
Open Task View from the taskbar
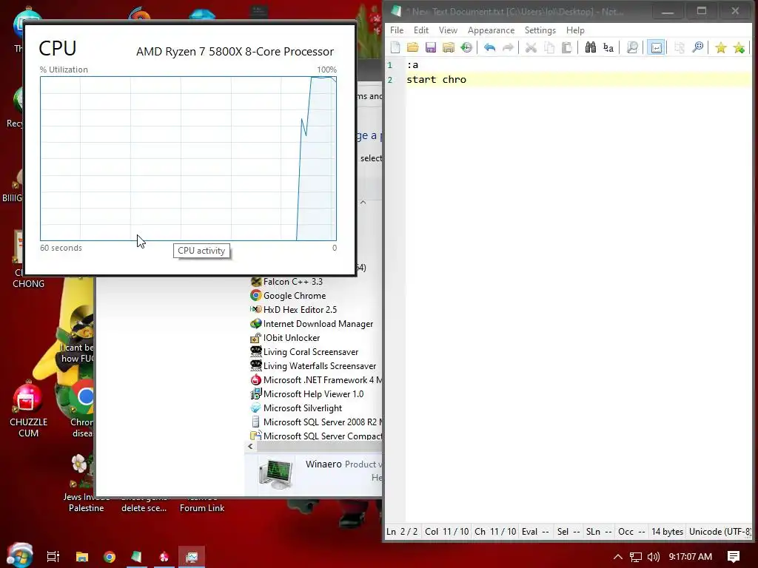coord(53,557)
